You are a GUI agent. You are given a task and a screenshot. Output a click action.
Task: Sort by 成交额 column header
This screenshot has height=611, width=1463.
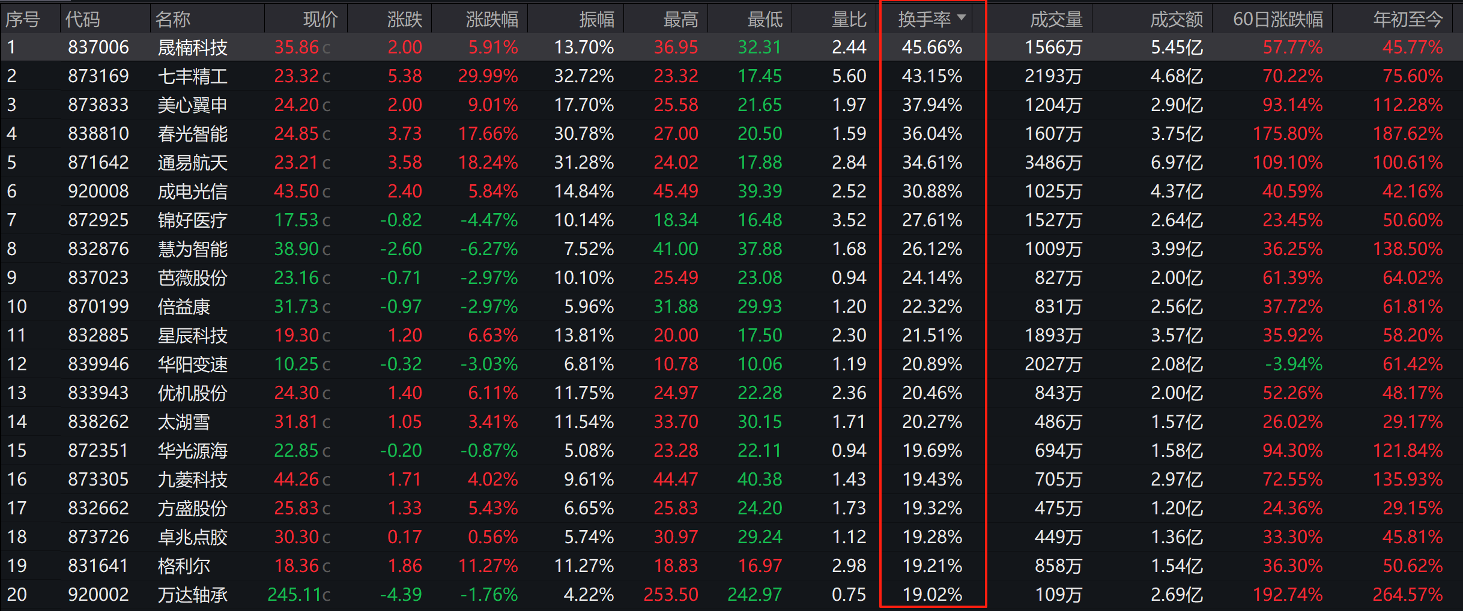pyautogui.click(x=1177, y=19)
